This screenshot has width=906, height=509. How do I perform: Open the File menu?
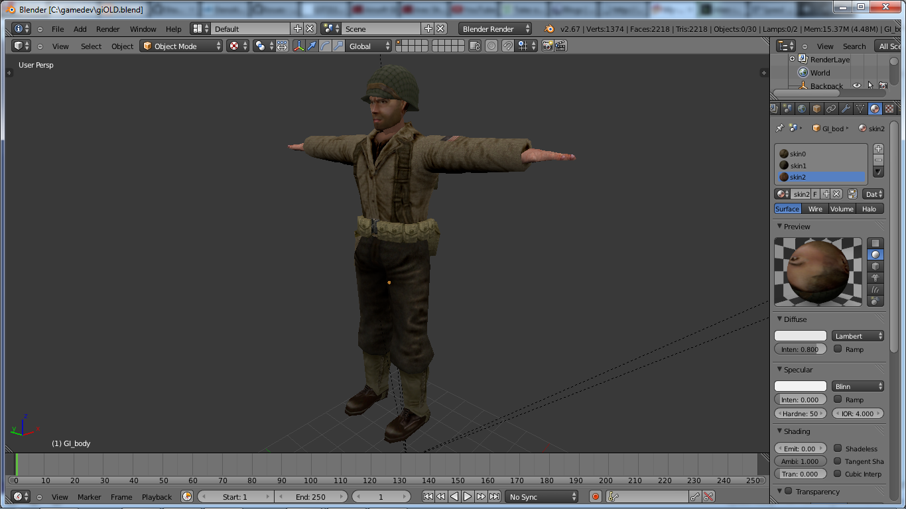pyautogui.click(x=58, y=29)
